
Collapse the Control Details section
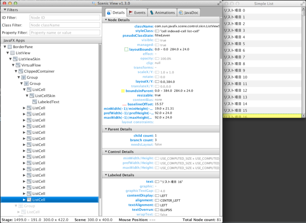point(106,151)
